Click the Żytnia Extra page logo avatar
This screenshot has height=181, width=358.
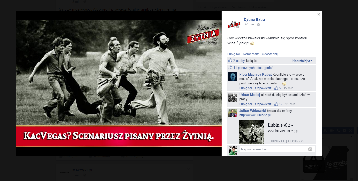pos(234,24)
